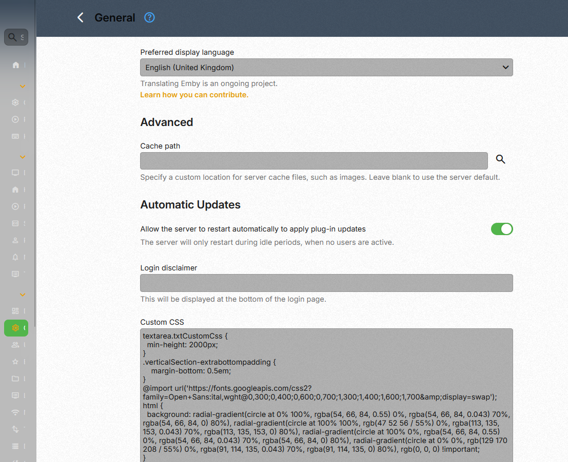Select the Home icon at the sidebar top
The width and height of the screenshot is (568, 462).
[x=16, y=65]
